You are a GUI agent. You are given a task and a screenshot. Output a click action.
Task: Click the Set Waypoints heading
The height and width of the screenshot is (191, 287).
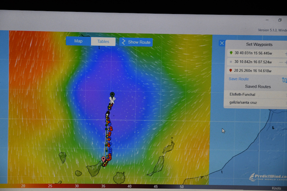(x=259, y=44)
